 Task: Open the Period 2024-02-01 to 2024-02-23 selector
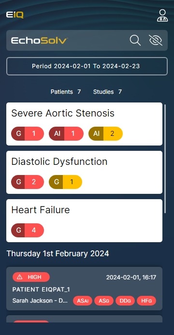(x=87, y=66)
